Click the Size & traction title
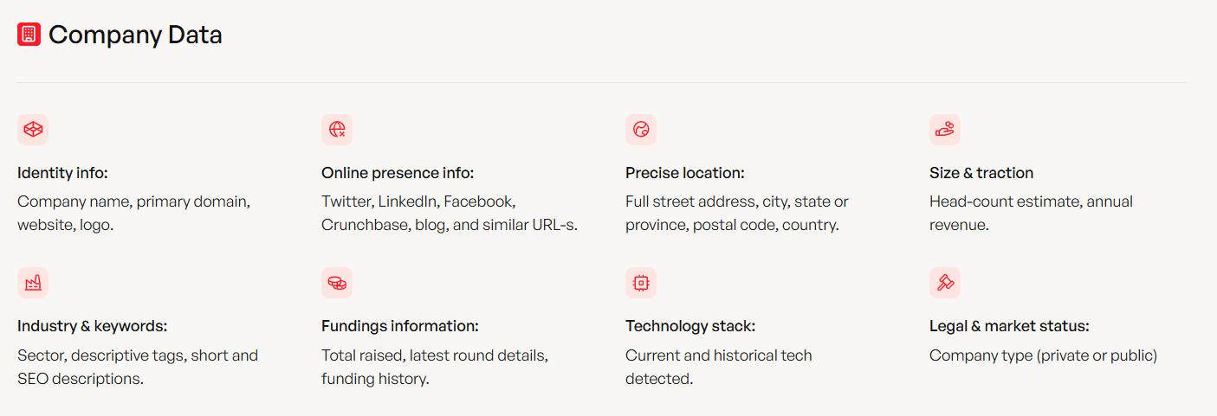The height and width of the screenshot is (416, 1217). (981, 173)
